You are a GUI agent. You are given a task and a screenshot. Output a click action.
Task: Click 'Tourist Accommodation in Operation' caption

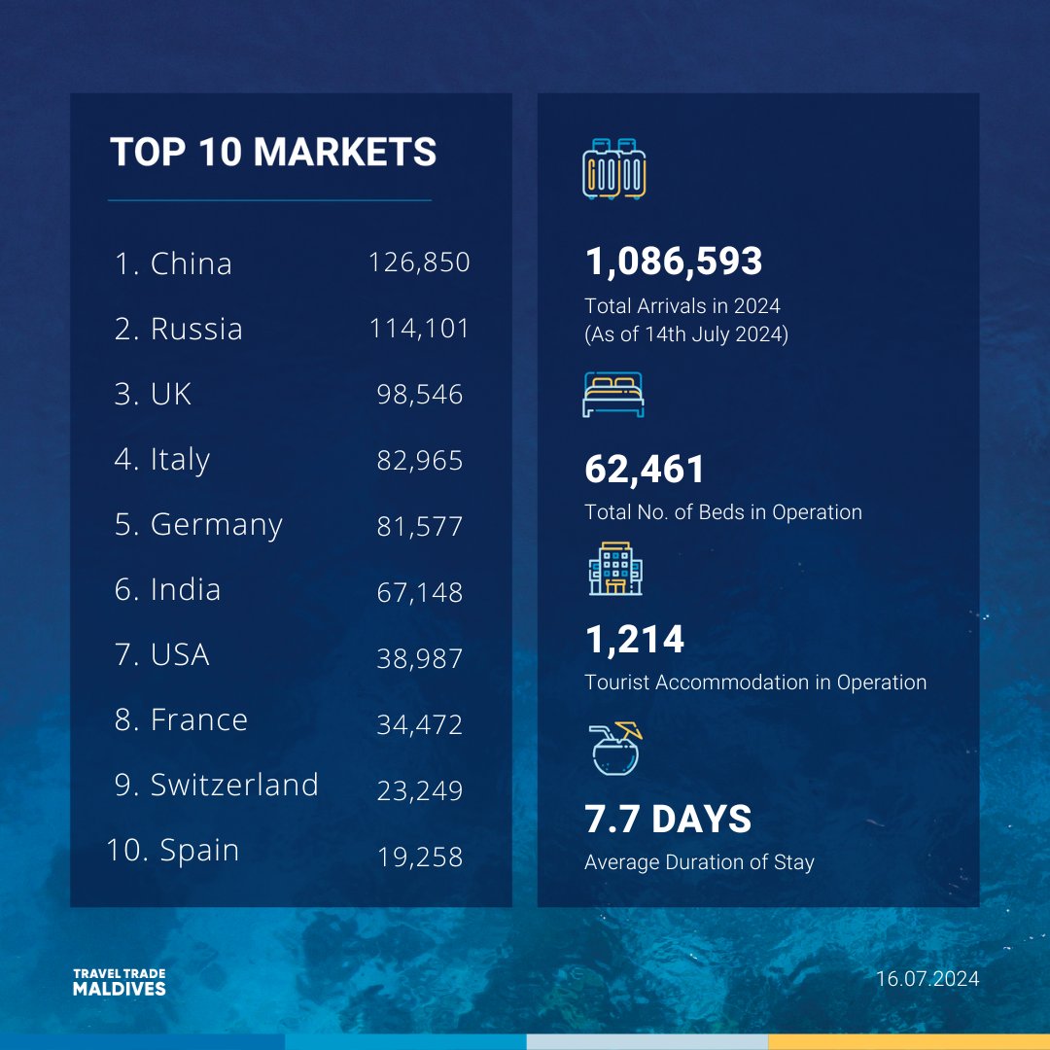(755, 682)
